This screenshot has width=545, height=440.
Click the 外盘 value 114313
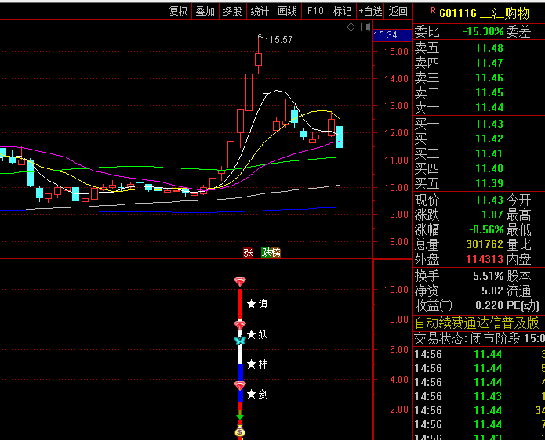click(485, 260)
